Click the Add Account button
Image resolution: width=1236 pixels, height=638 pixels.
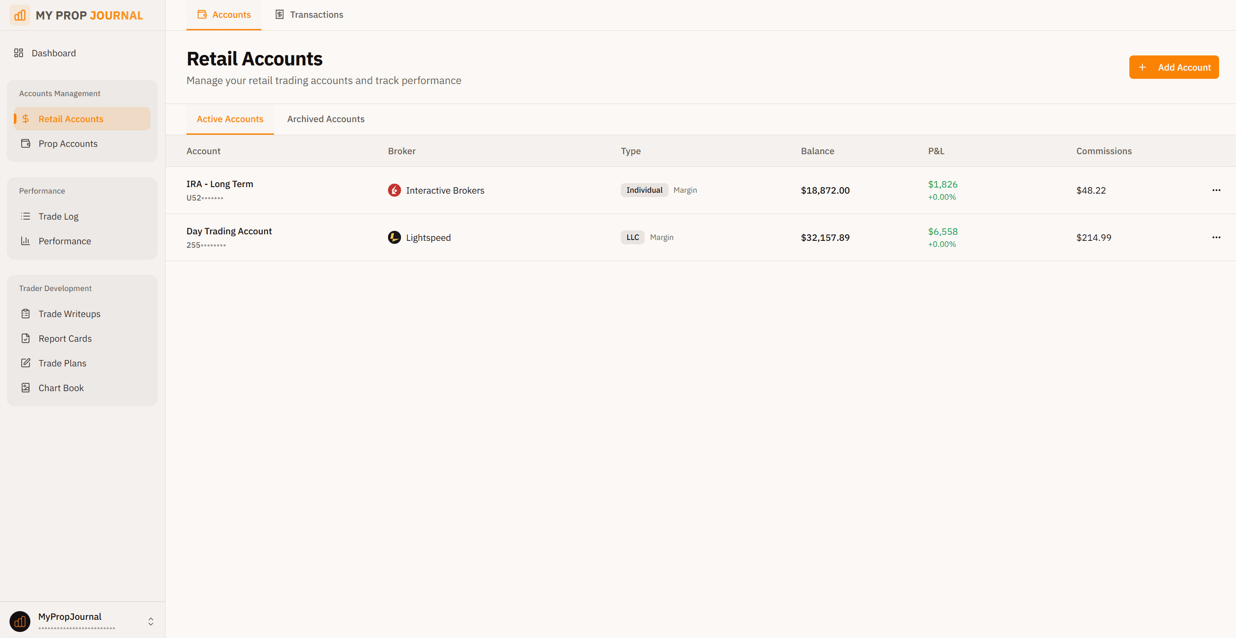coord(1174,68)
